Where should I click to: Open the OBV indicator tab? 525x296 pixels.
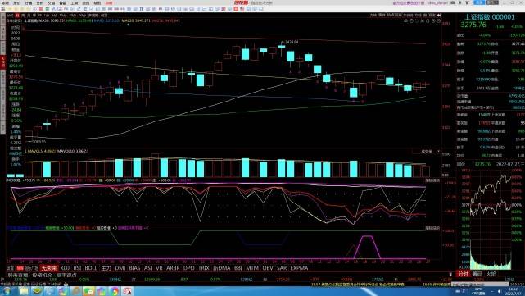[268, 268]
